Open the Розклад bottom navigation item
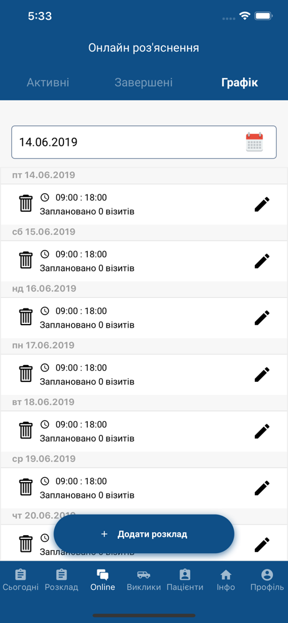 62,580
